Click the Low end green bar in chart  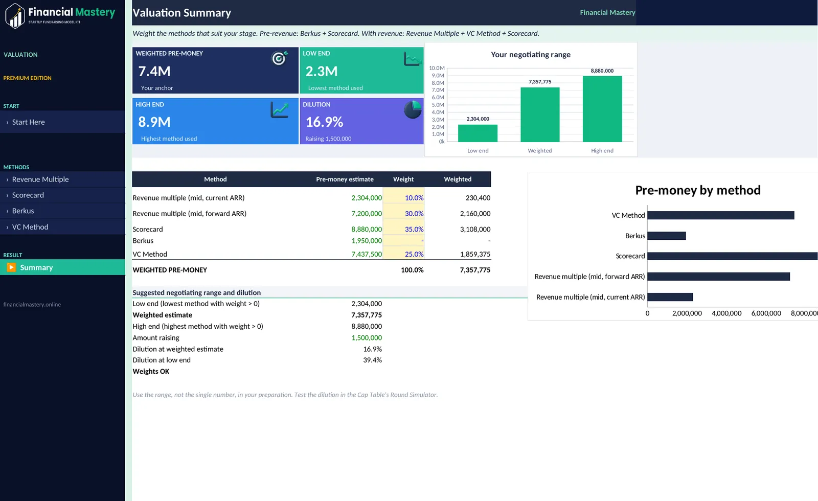click(478, 133)
